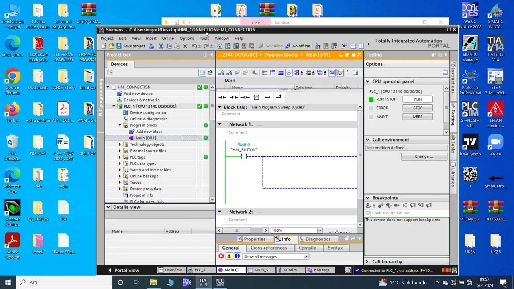Image resolution: width=514 pixels, height=289 pixels.
Task: Click the Print icon next to Save project
Action: 151,46
